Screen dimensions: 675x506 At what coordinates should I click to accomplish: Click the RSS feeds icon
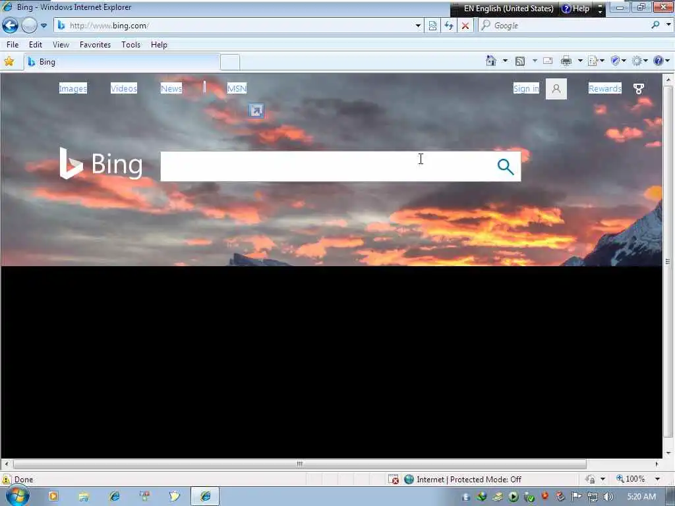(520, 61)
